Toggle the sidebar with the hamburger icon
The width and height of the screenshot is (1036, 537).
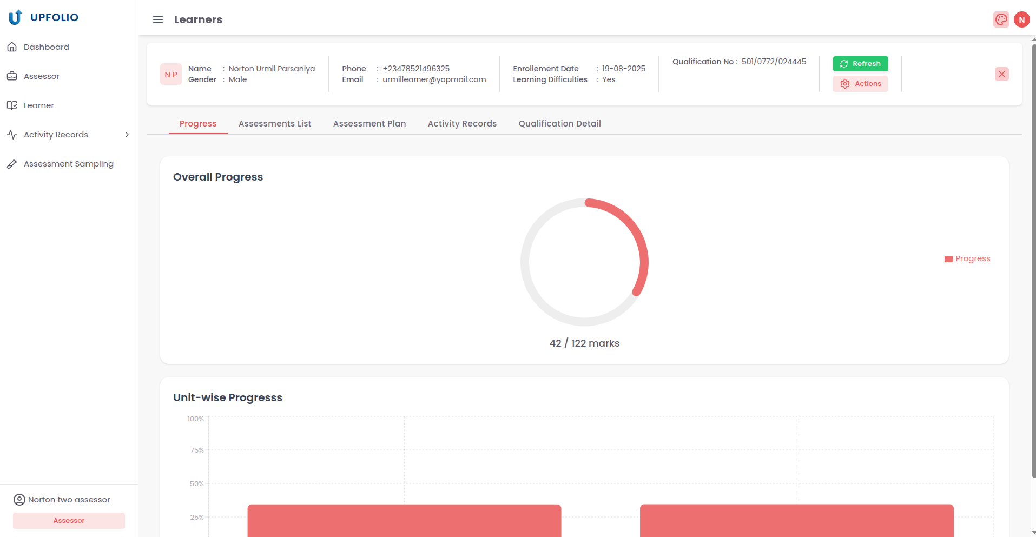pos(157,19)
